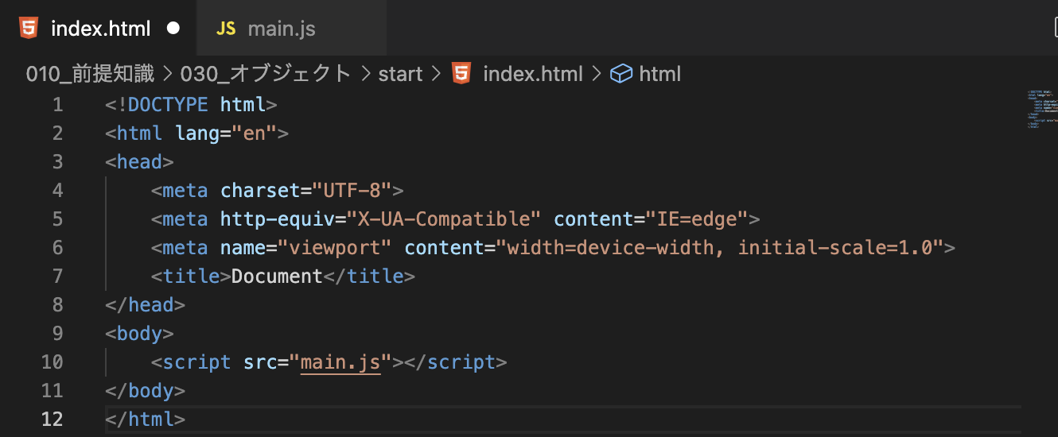Click the cube symbol icon in breadcrumb
The height and width of the screenshot is (437, 1058).
click(x=620, y=74)
